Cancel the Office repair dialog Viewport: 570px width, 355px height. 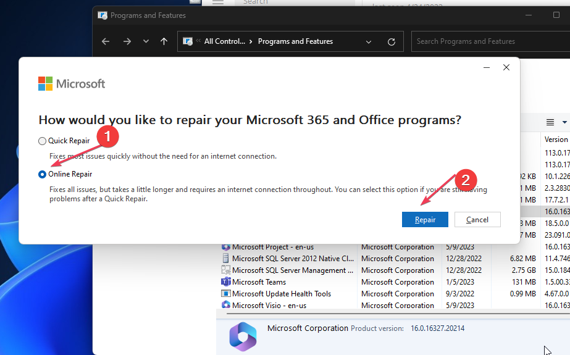(477, 220)
